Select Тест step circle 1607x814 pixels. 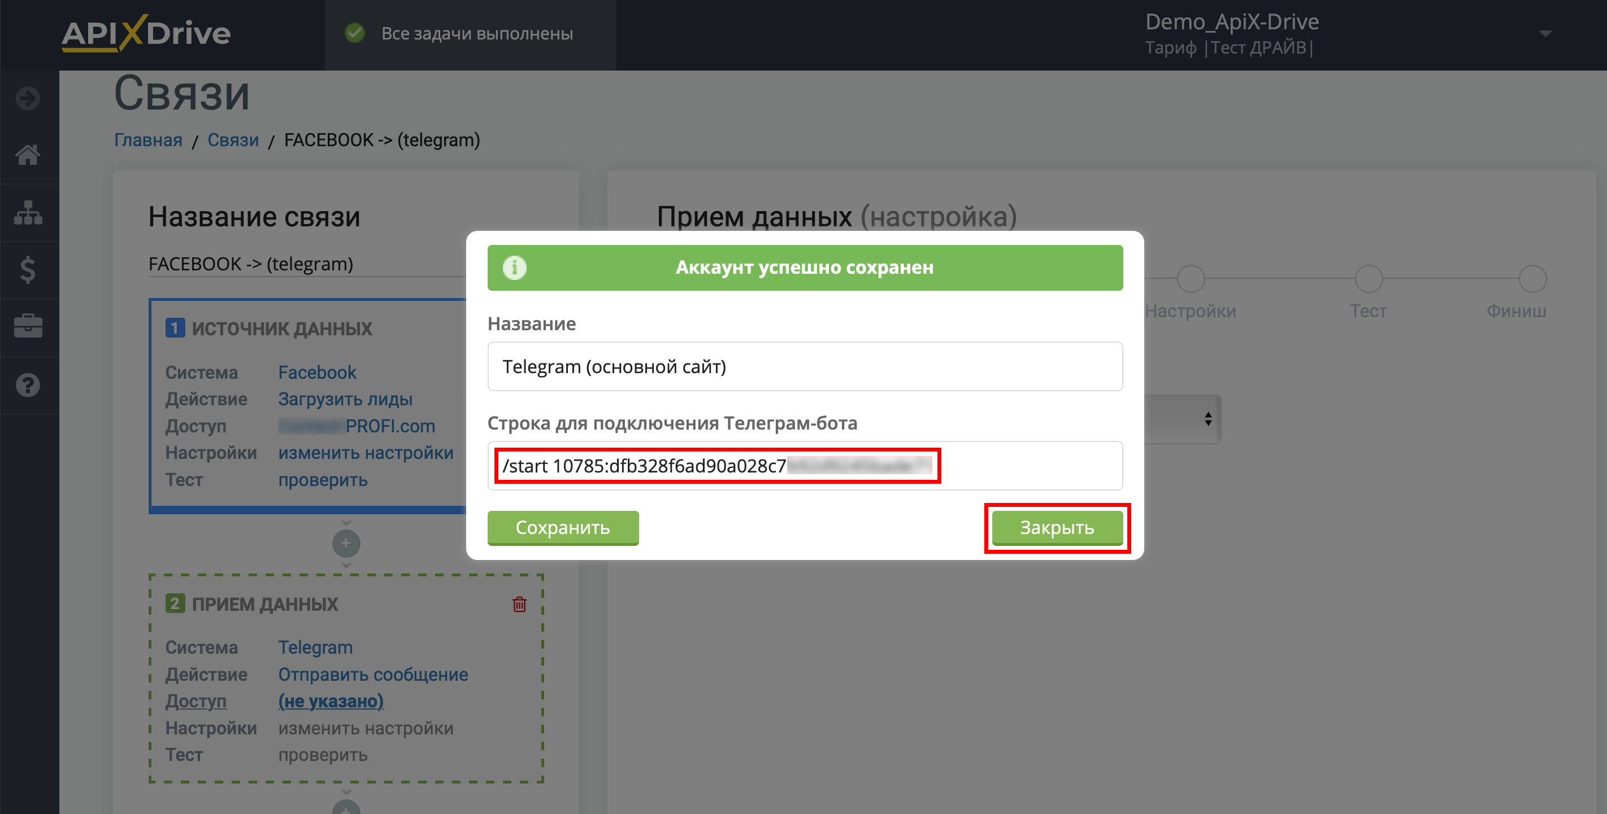(x=1369, y=279)
